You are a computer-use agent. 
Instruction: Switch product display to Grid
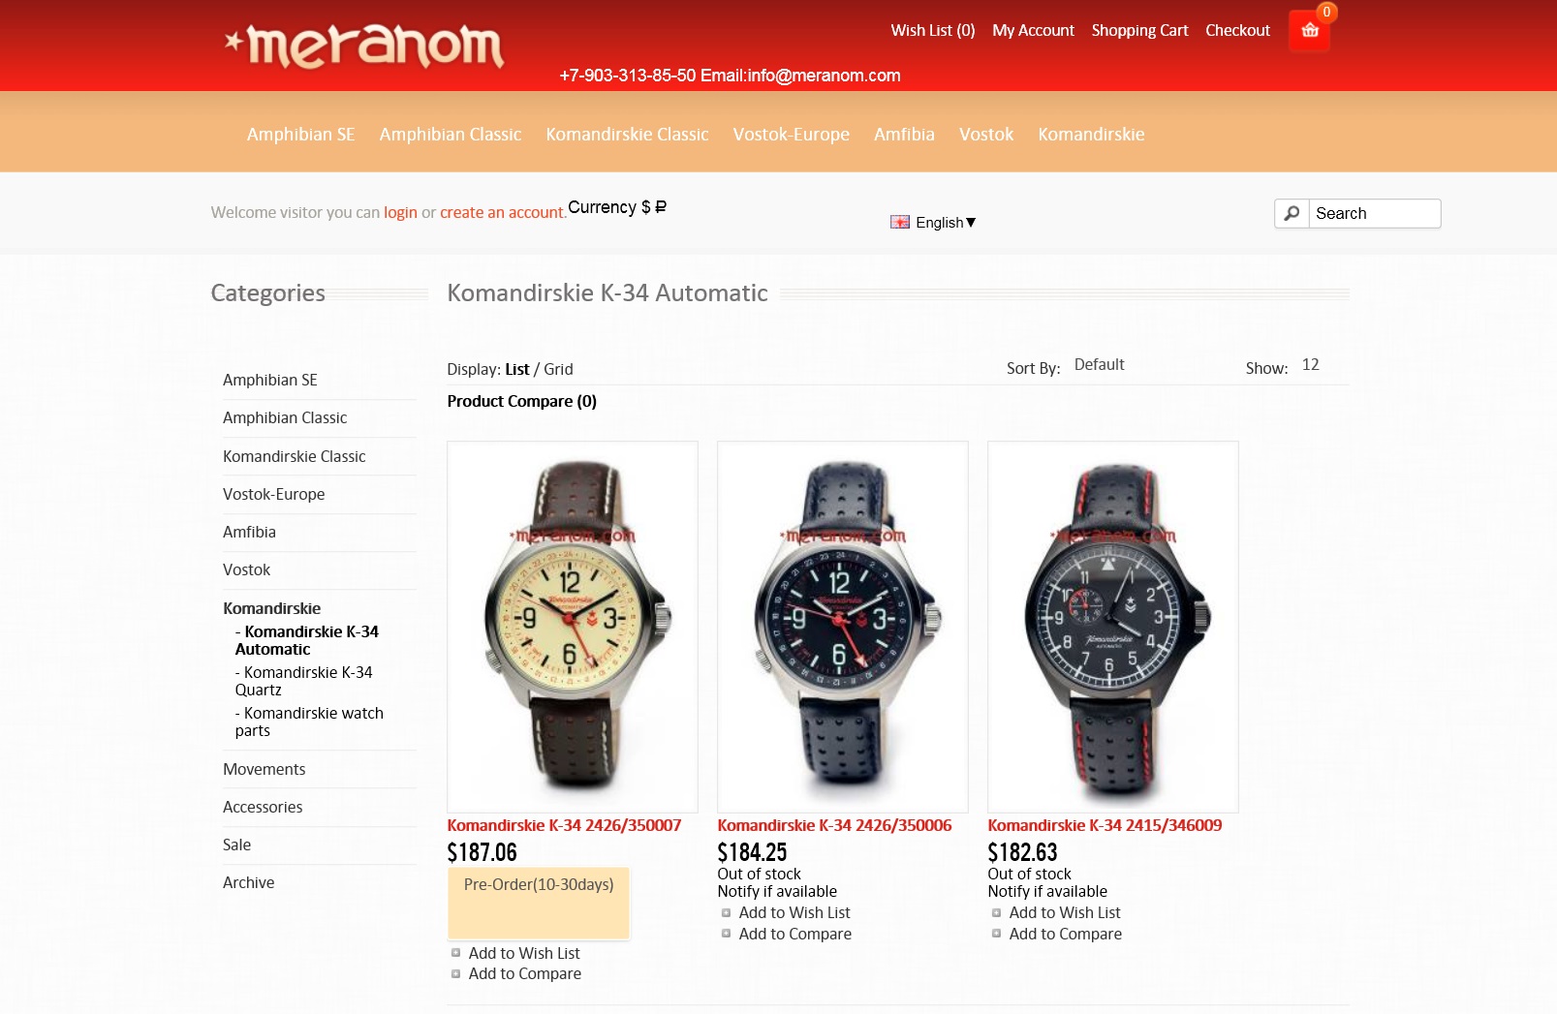(x=558, y=369)
